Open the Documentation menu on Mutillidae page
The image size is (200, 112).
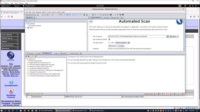click(x=10, y=45)
